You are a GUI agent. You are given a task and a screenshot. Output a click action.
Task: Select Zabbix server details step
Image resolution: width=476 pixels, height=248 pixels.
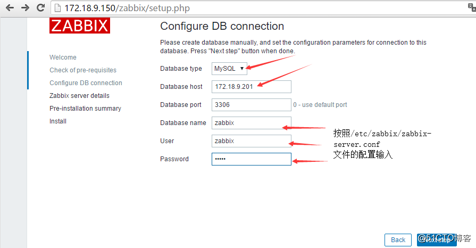click(79, 96)
